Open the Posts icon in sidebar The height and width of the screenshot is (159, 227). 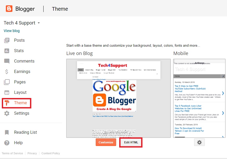7,40
